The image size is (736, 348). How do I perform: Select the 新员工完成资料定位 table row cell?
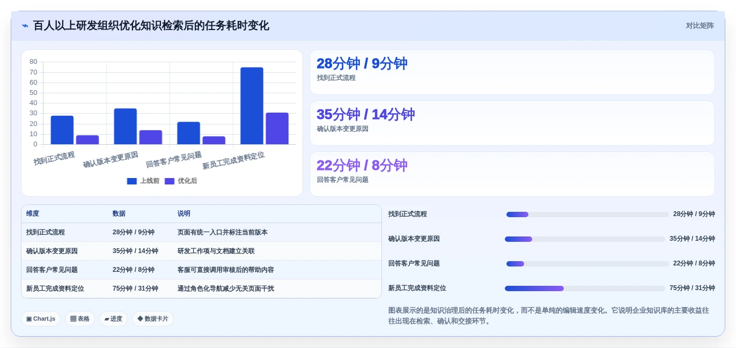pos(55,288)
